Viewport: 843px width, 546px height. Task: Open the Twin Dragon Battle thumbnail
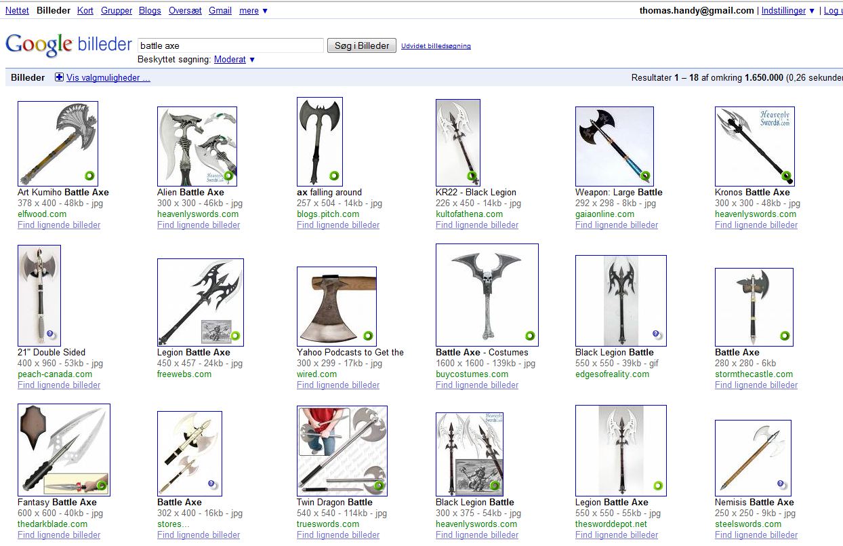342,451
